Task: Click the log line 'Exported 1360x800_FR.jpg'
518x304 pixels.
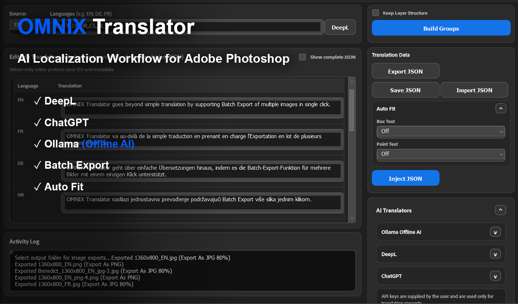Action: point(74,284)
